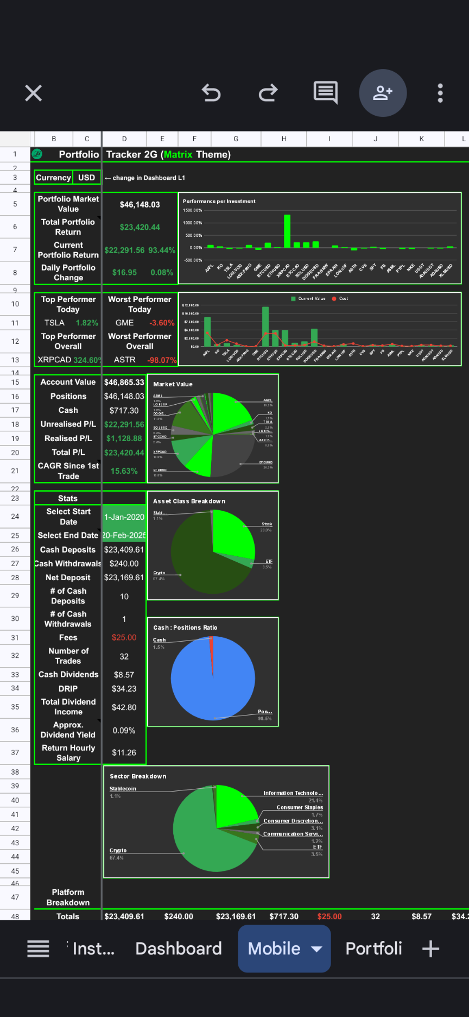The image size is (469, 1017).
Task: Select column header D
Action: [124, 139]
